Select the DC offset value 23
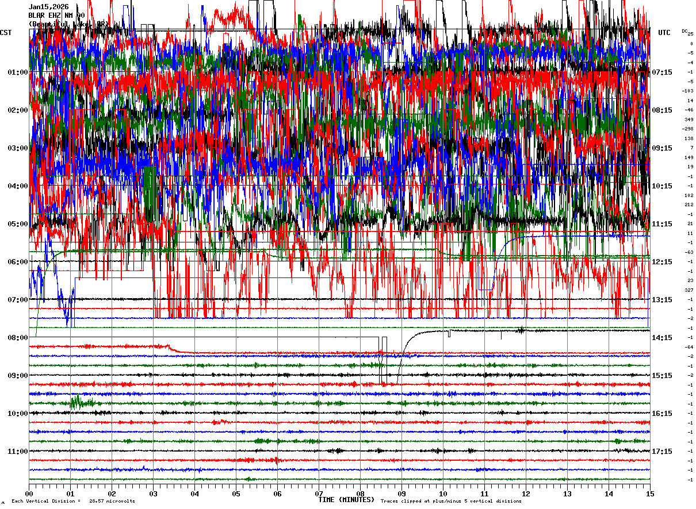This screenshot has width=696, height=509. (x=690, y=281)
